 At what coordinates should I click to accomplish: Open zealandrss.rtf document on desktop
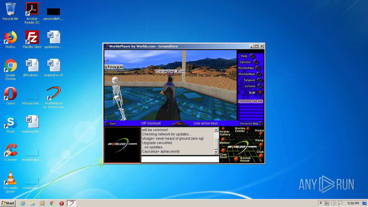54,68
